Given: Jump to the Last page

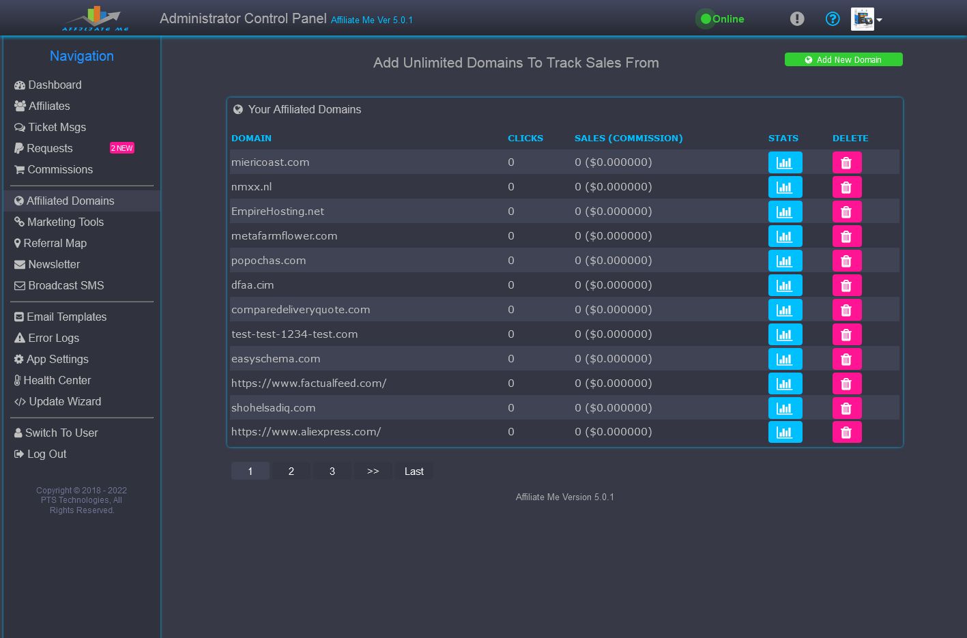Looking at the screenshot, I should [414, 472].
